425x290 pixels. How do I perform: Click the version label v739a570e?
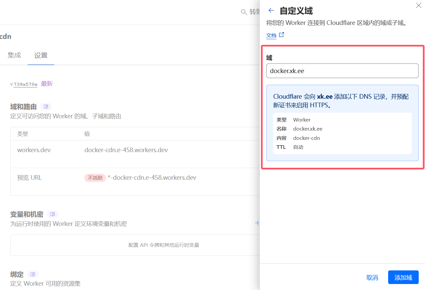[x=24, y=84]
